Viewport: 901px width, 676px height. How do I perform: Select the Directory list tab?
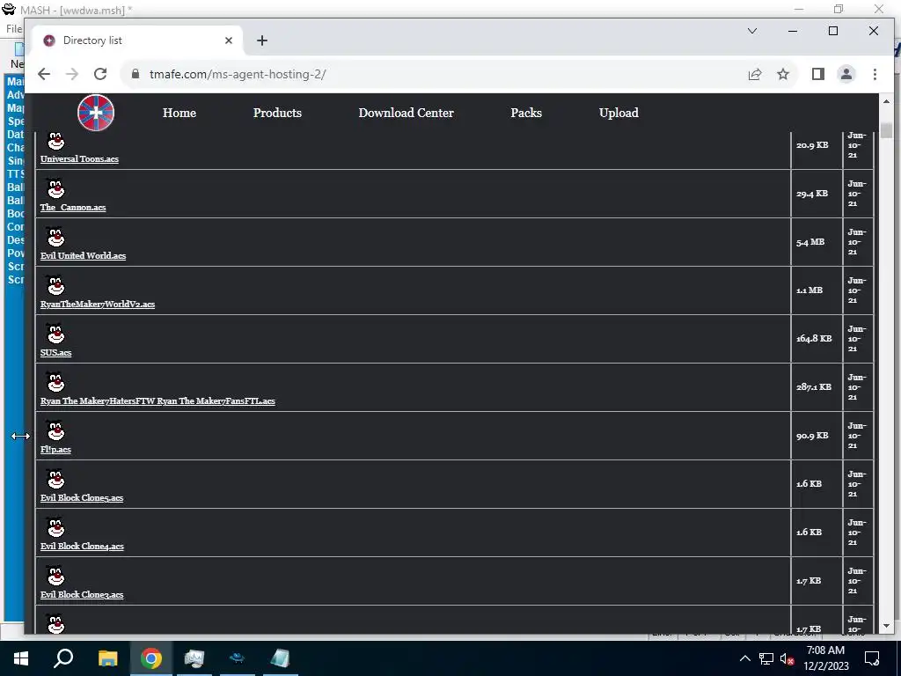[138, 40]
